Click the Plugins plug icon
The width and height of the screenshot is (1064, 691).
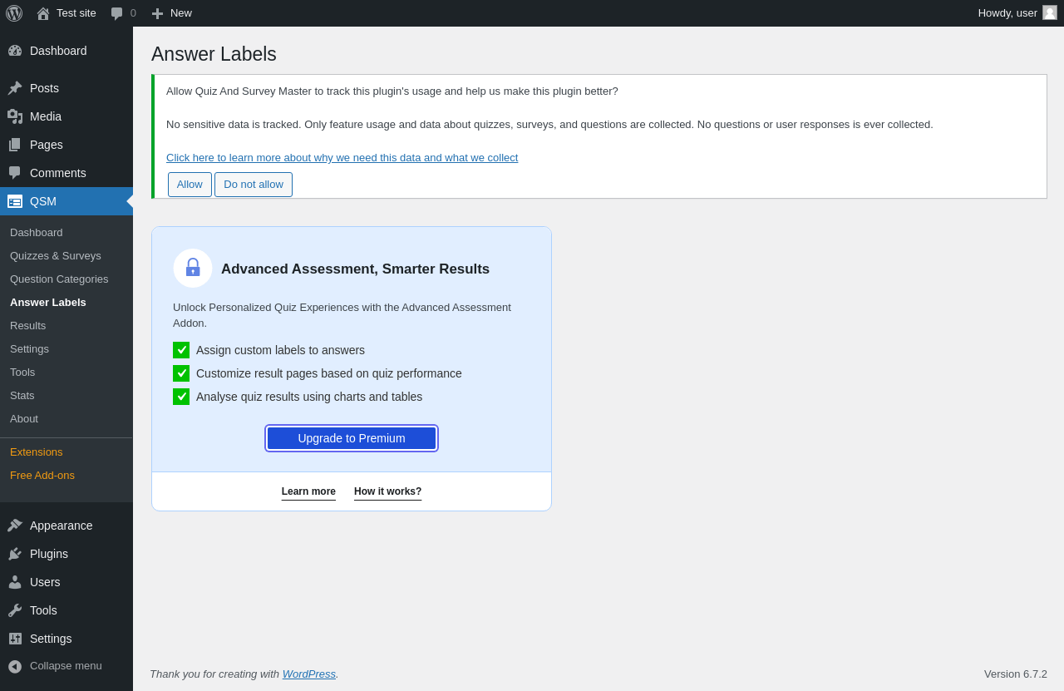(15, 554)
